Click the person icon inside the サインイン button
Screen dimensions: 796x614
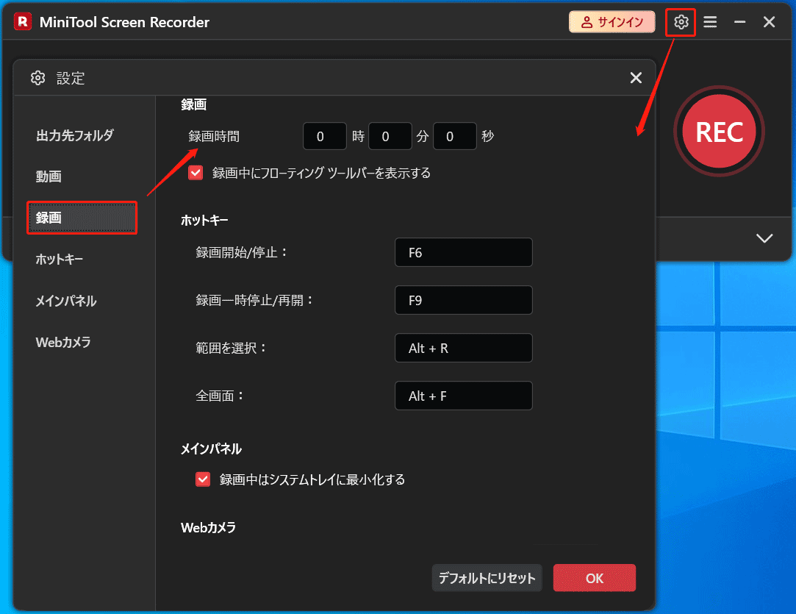[x=589, y=22]
